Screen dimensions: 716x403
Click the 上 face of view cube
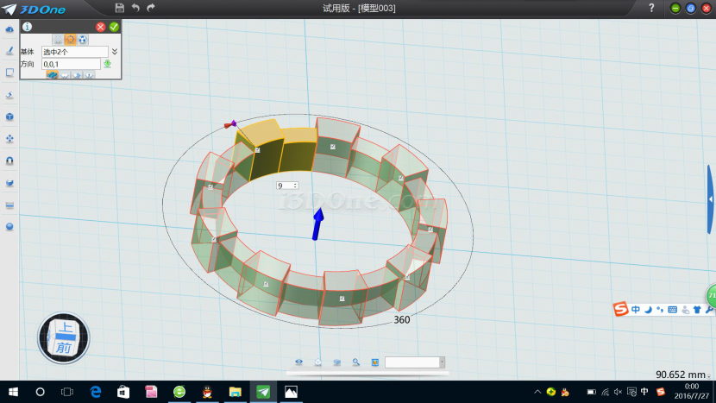coord(66,327)
